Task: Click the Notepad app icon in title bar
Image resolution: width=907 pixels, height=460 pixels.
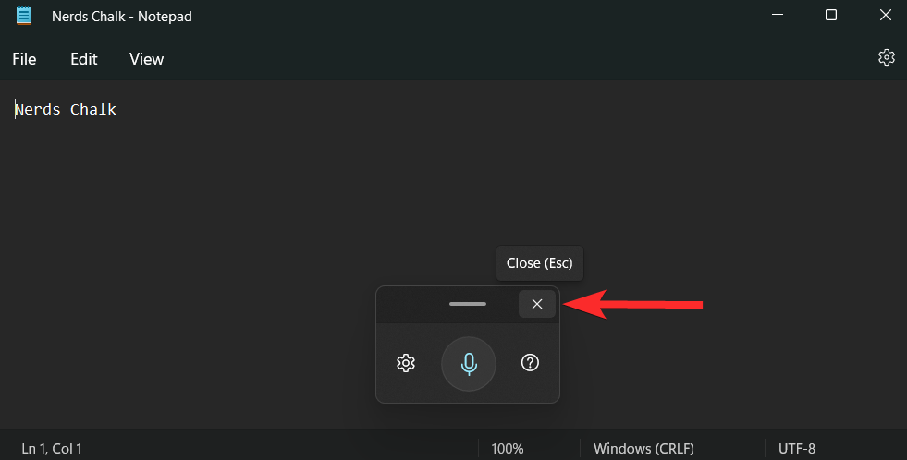Action: [24, 16]
